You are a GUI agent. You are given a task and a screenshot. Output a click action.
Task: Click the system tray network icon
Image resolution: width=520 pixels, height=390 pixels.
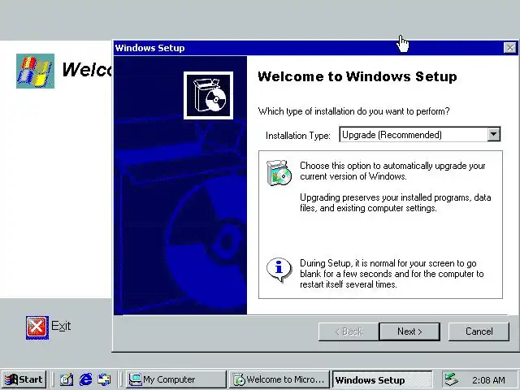[452, 379]
